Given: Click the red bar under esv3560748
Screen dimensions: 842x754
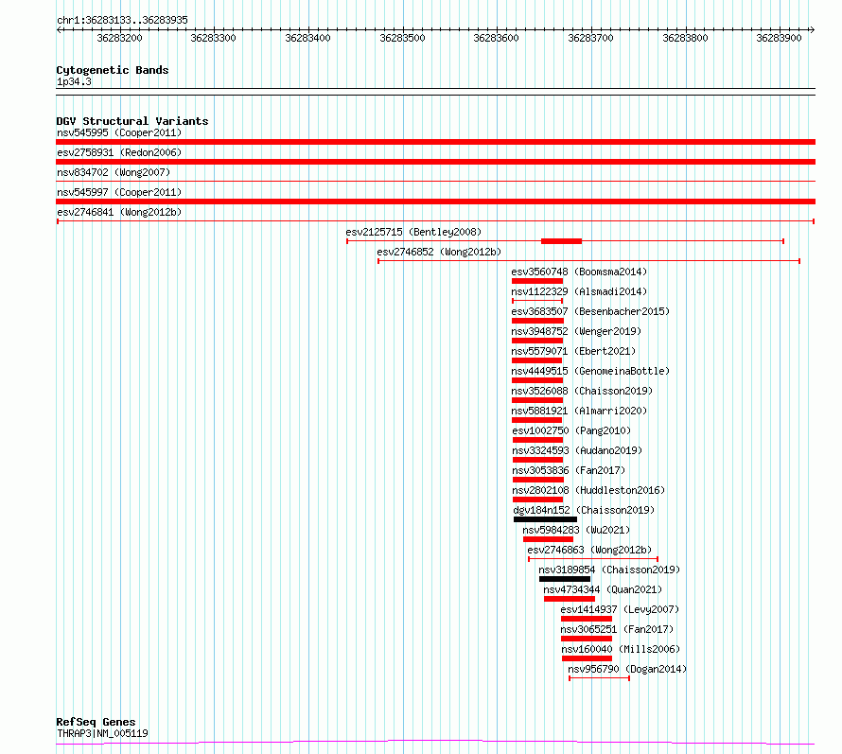Looking at the screenshot, I should pyautogui.click(x=537, y=281).
